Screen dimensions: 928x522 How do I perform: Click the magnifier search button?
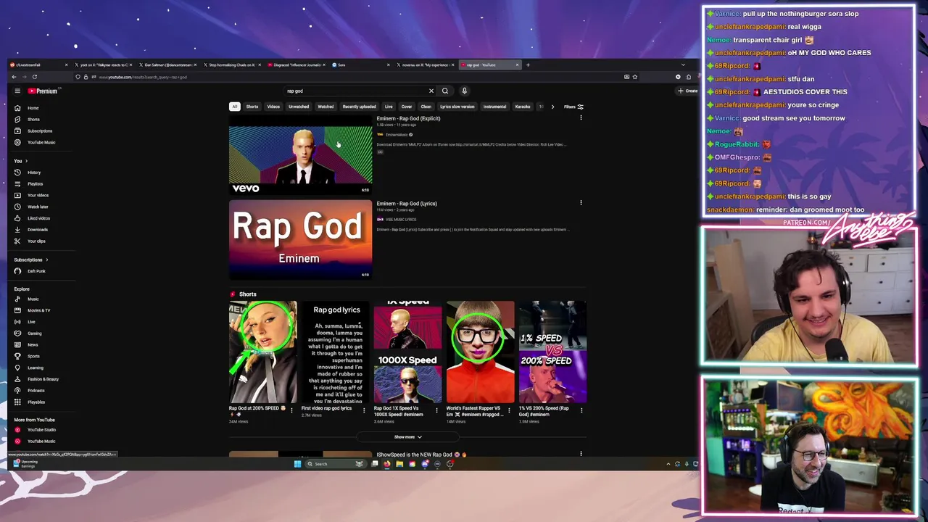[x=445, y=91]
